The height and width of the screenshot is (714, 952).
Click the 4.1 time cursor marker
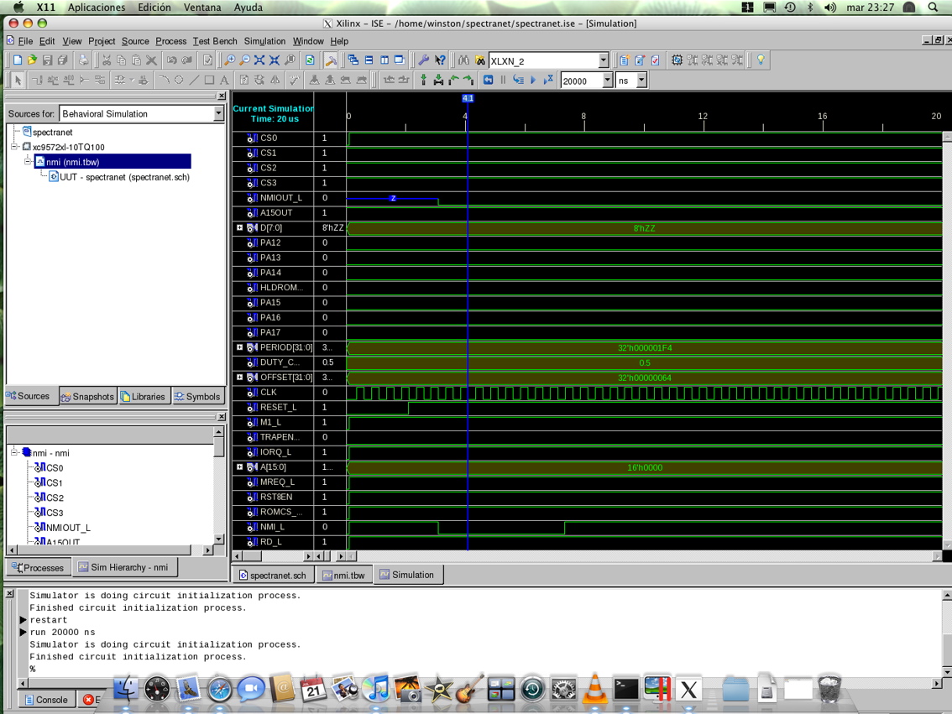click(x=468, y=98)
